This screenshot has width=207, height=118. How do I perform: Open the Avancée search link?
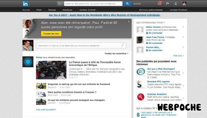[137, 4]
